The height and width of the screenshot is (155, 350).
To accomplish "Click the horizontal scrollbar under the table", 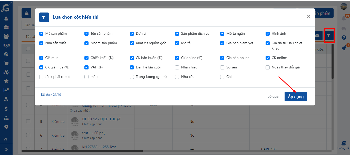I will [x=82, y=151].
